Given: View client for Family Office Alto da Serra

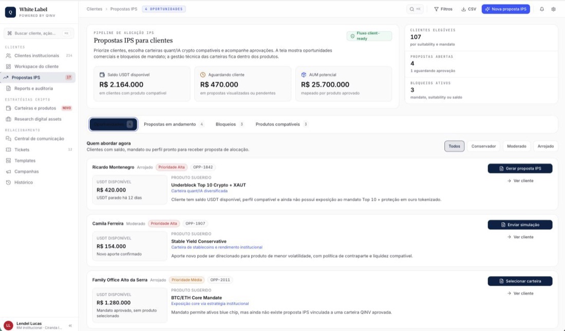Looking at the screenshot, I should (520, 293).
